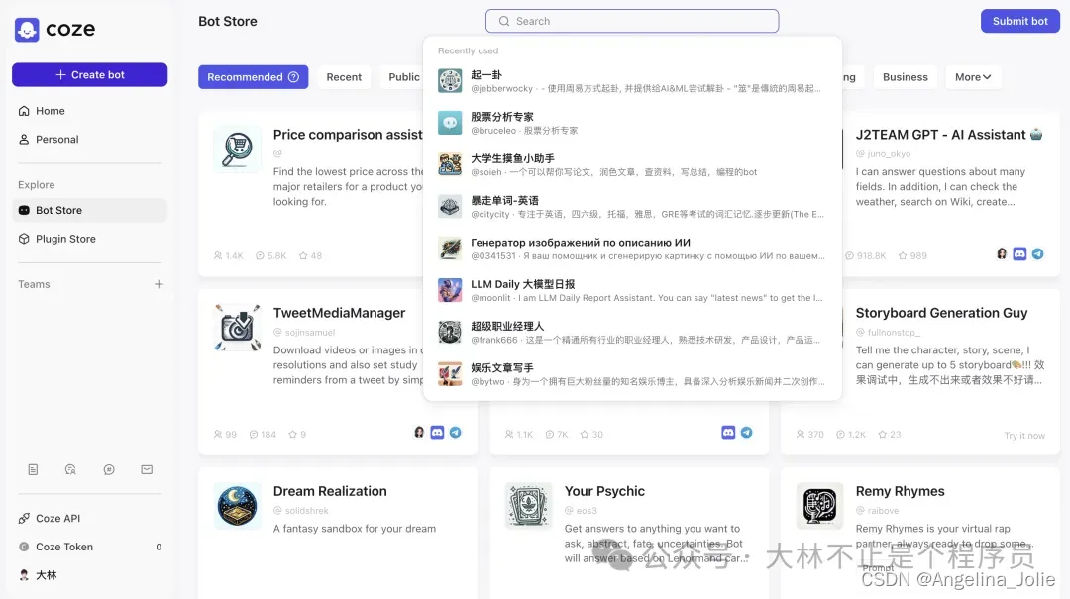This screenshot has height=599, width=1070.
Task: Select recent bot 股票分析专家
Action: 632,123
